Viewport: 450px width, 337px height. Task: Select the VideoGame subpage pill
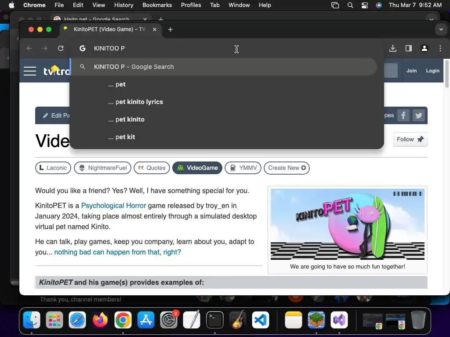point(197,168)
